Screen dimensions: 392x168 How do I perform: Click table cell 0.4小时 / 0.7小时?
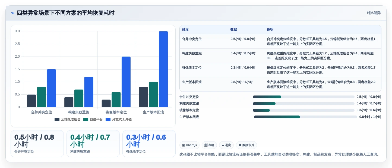(243, 53)
